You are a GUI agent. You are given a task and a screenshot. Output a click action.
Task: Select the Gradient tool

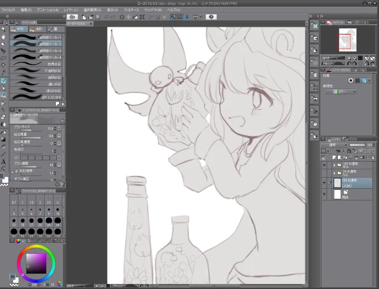[x=3, y=139]
